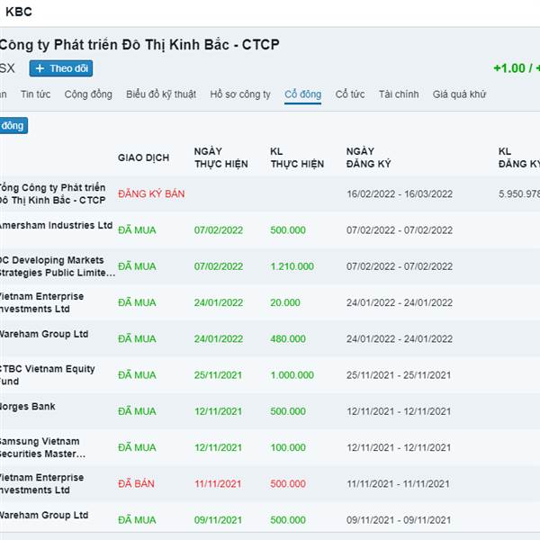The height and width of the screenshot is (540, 540).
Task: Click Amersham Industries Ltd shareholder name
Action: click(x=56, y=225)
